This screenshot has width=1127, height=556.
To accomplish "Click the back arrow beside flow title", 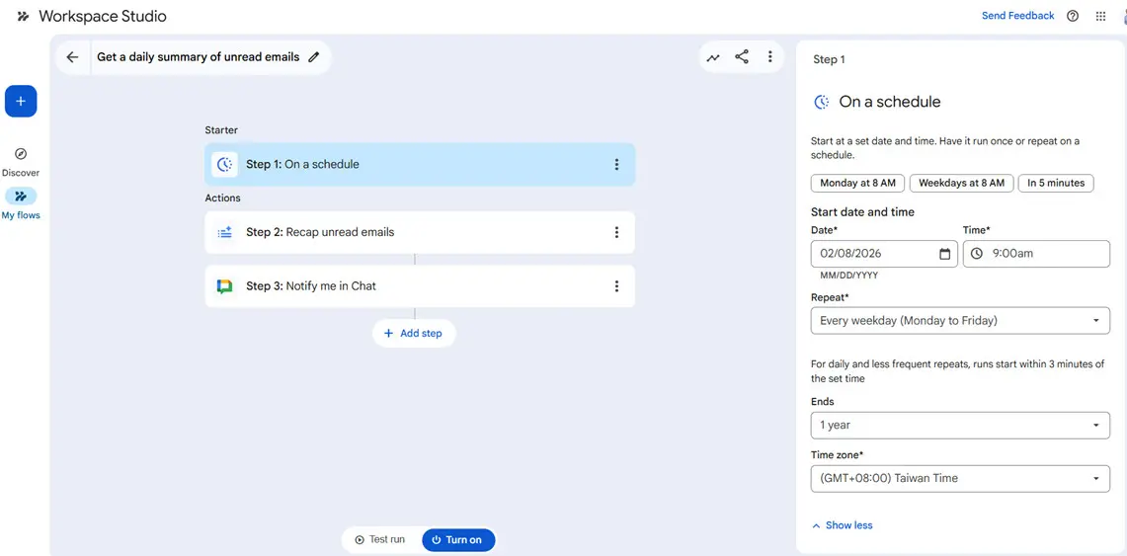I will click(x=72, y=57).
